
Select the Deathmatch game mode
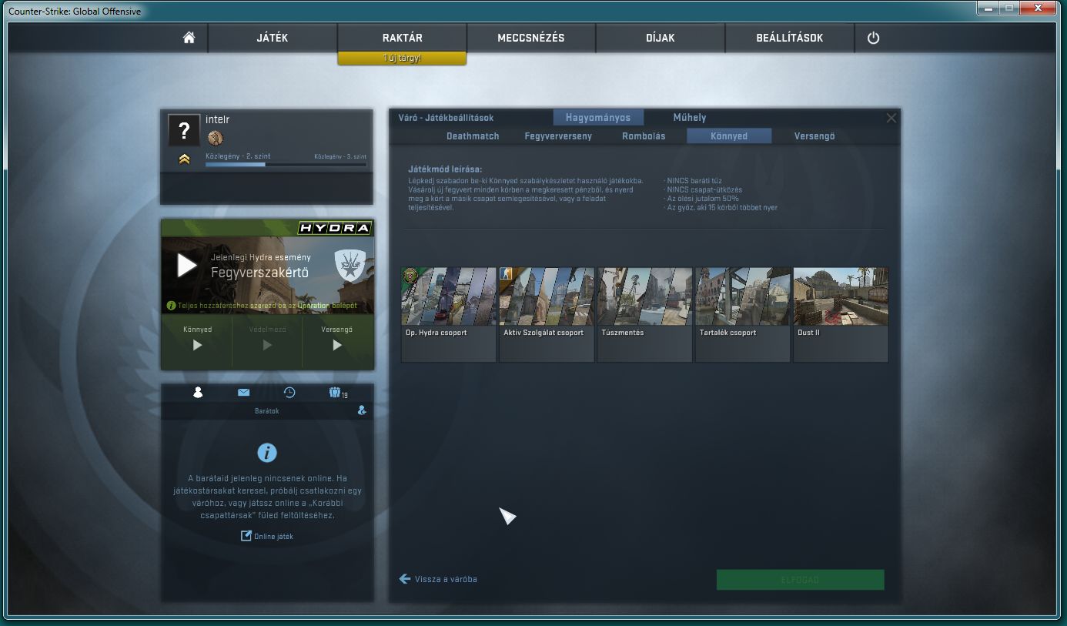[x=473, y=136]
